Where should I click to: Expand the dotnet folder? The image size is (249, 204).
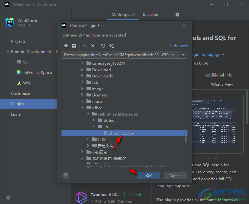point(93,120)
